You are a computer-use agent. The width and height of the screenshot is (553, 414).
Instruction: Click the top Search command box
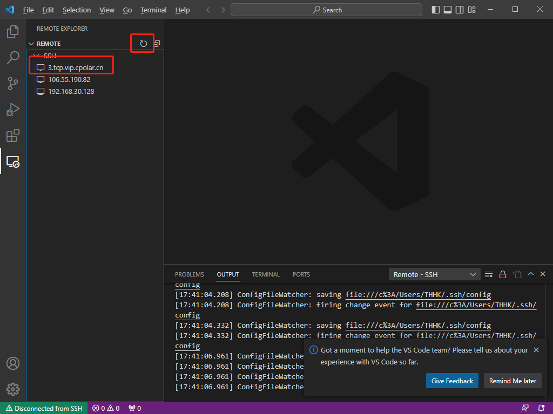pos(326,10)
